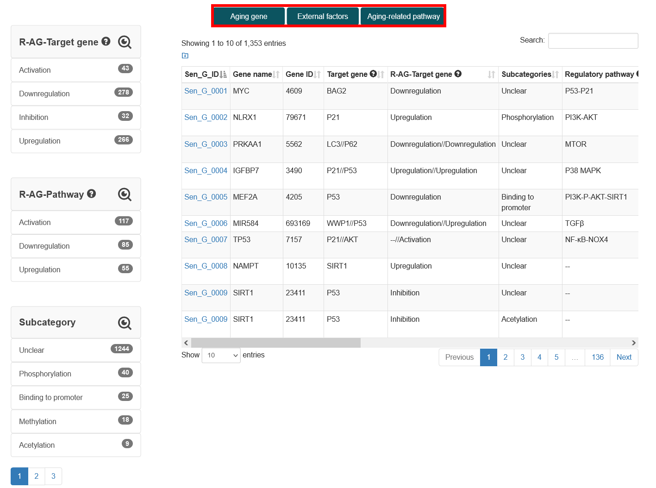Image resolution: width=656 pixels, height=488 pixels.
Task: Open help icon beside R-AG-Target gene sidebar heading
Action: click(x=106, y=41)
